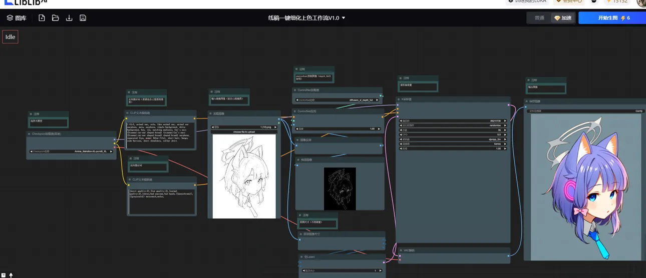Collapse the ControlNet应用 node
Screen dimensions: 646x278
tap(295, 111)
